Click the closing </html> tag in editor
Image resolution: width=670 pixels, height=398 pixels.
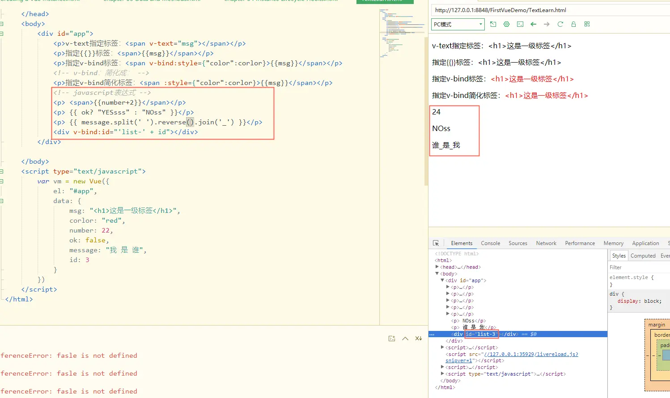[19, 299]
